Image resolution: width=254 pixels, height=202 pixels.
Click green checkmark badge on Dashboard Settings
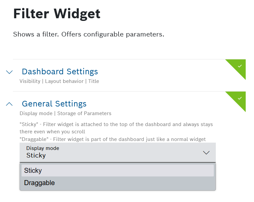tap(240, 66)
